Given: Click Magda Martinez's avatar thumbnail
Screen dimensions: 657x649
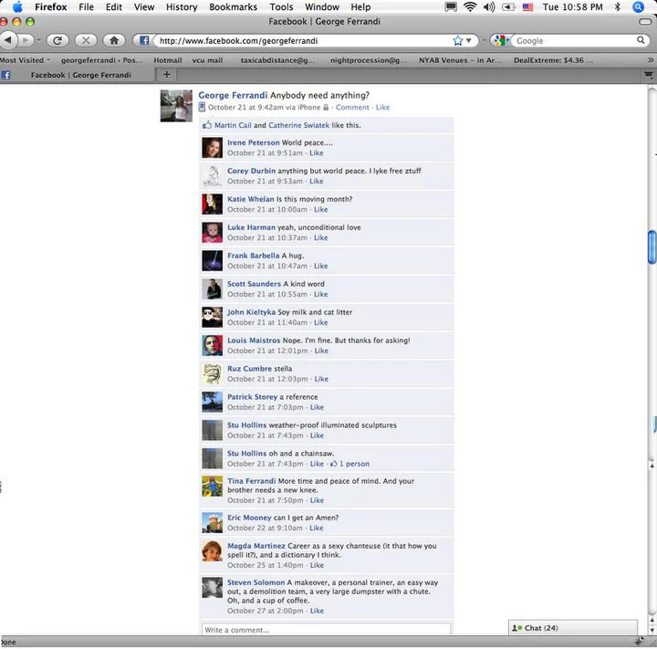Looking at the screenshot, I should 213,551.
